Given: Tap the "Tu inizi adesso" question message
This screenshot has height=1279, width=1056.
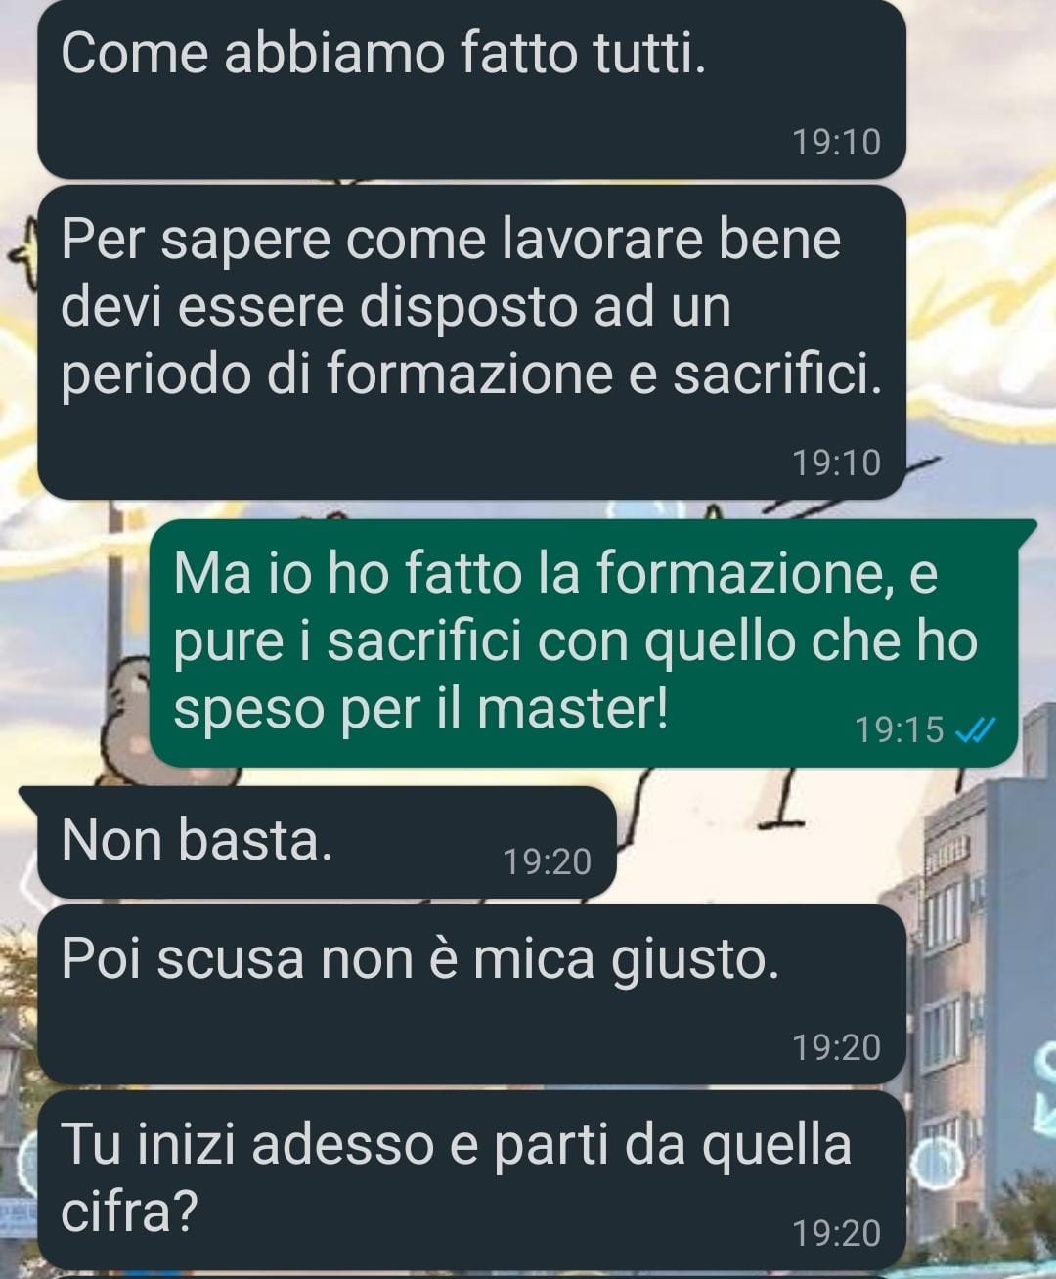Looking at the screenshot, I should [x=471, y=1180].
